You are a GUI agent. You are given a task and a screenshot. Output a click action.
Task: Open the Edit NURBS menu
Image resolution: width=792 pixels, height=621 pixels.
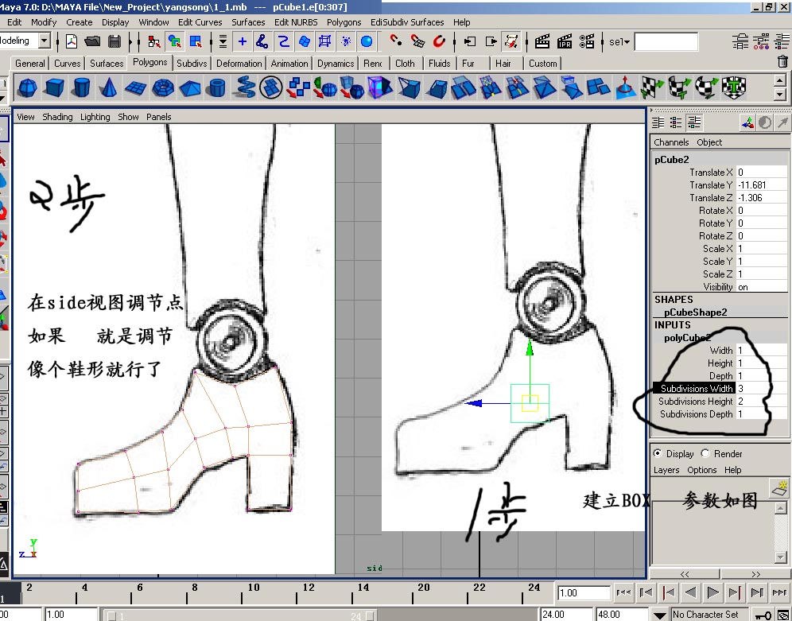(296, 22)
